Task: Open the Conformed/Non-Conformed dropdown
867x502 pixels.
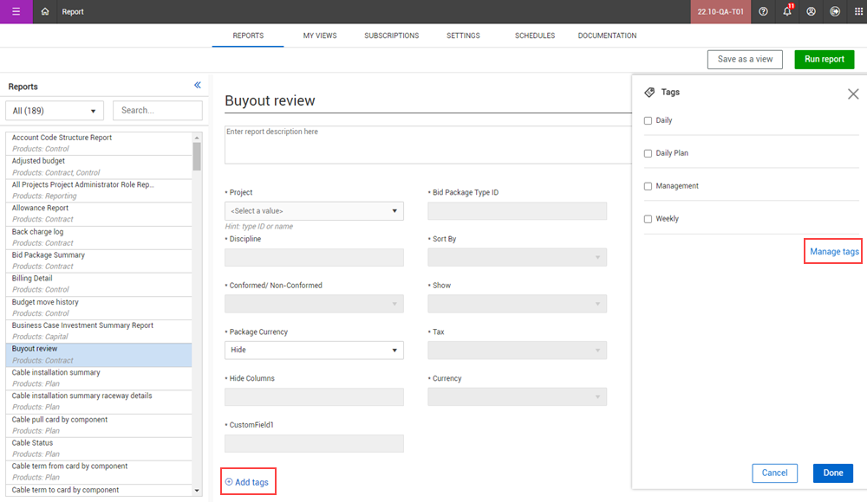Action: click(x=314, y=304)
